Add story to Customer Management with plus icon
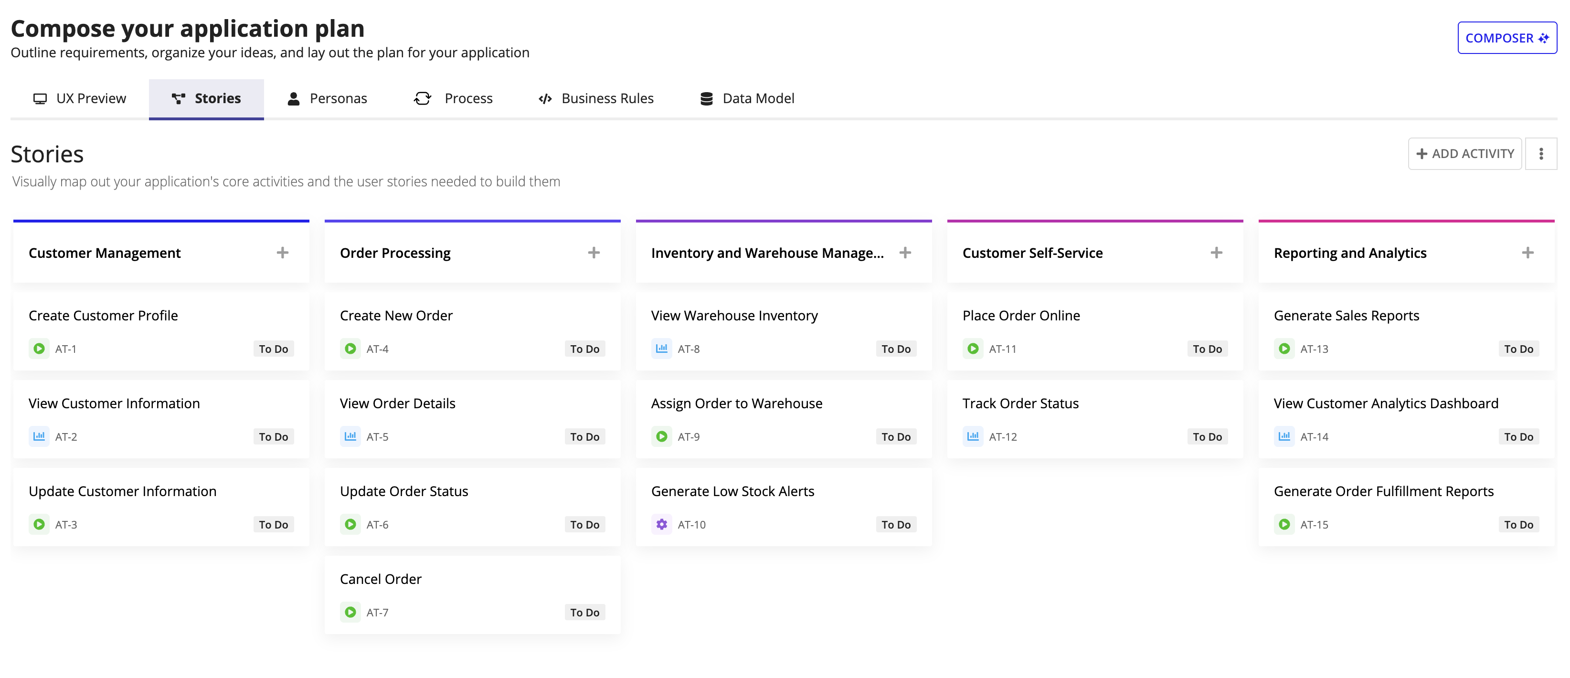The height and width of the screenshot is (678, 1570). 283,252
